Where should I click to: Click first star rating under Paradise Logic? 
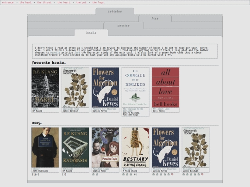94,174
